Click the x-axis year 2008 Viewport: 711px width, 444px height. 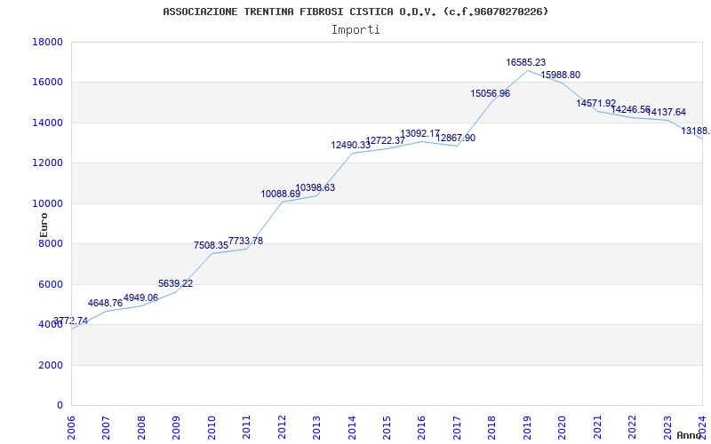141,427
